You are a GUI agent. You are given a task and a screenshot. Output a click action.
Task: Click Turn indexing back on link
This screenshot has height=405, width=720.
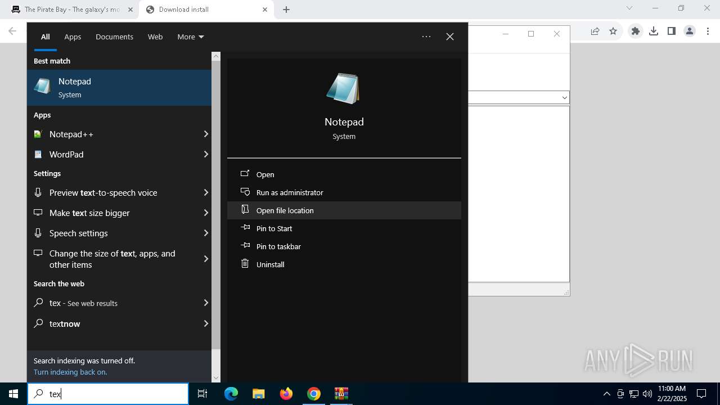point(70,372)
